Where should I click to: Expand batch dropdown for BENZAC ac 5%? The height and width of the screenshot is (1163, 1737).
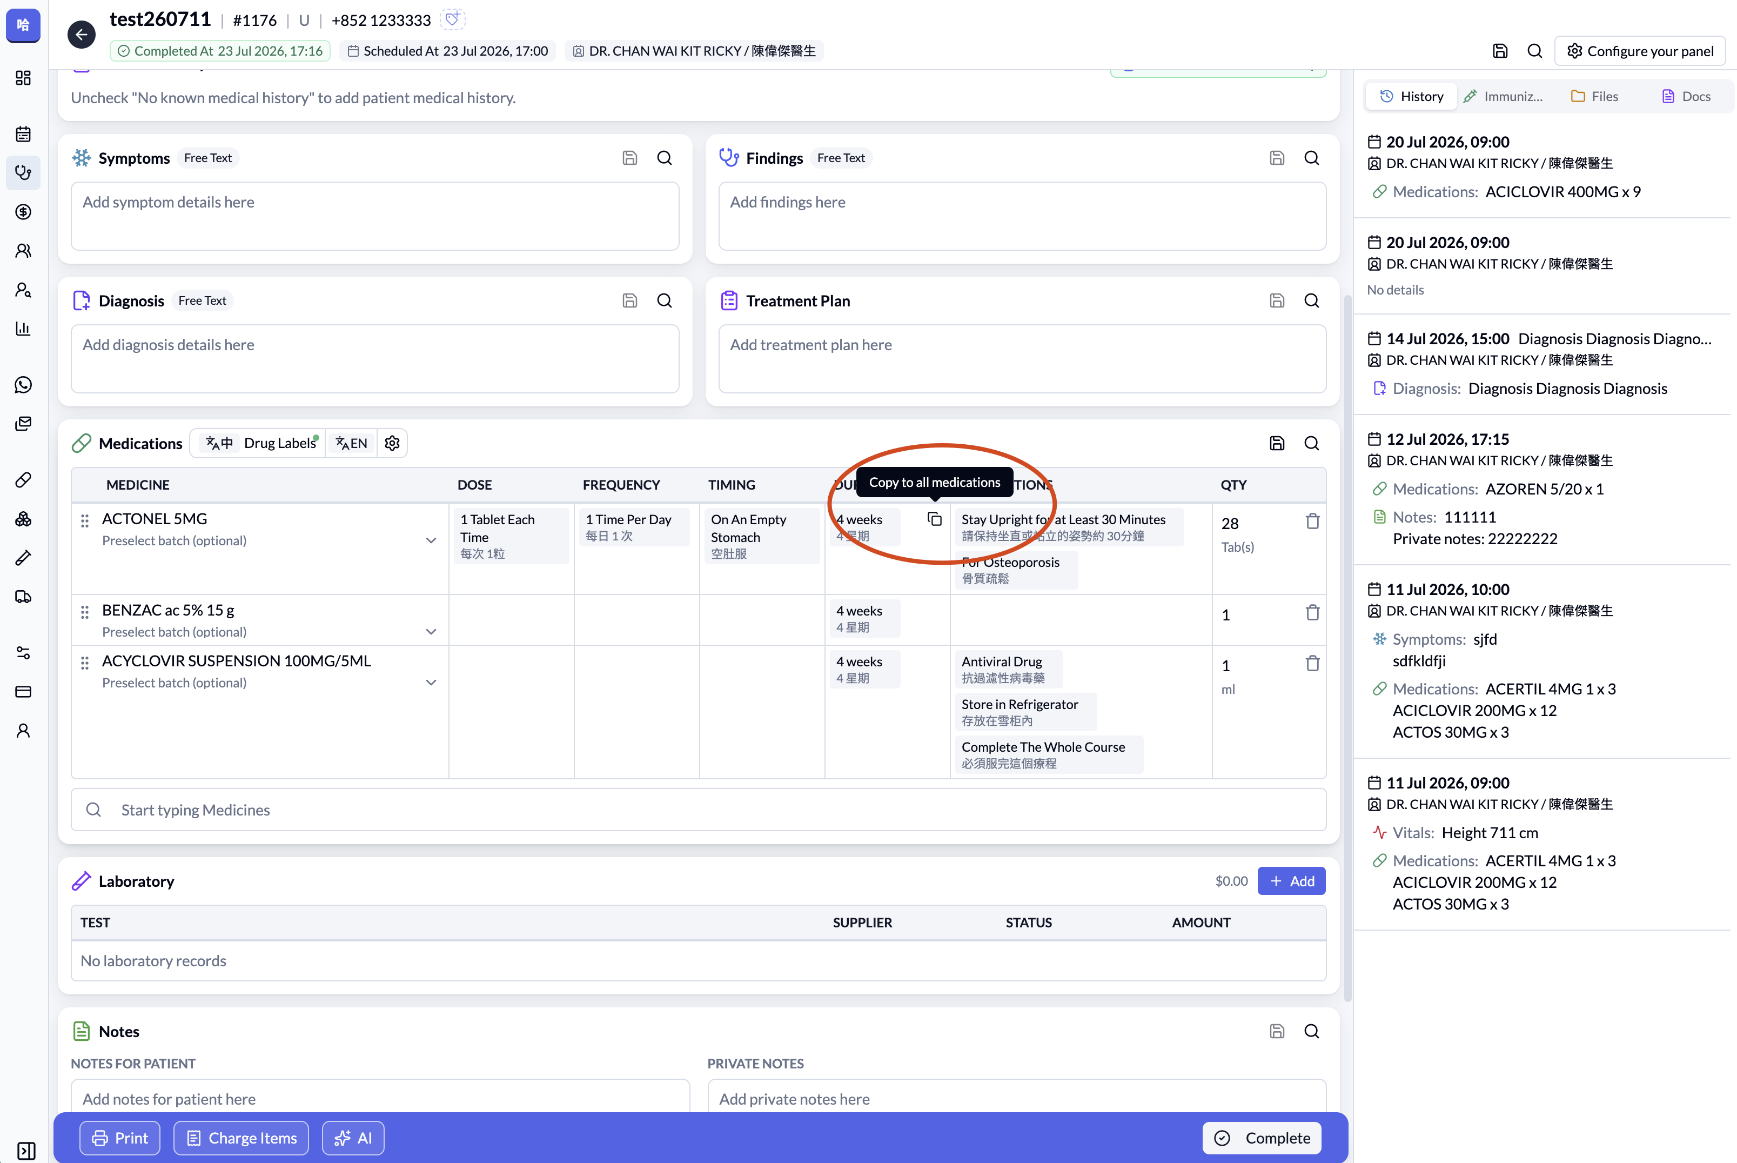pos(431,632)
